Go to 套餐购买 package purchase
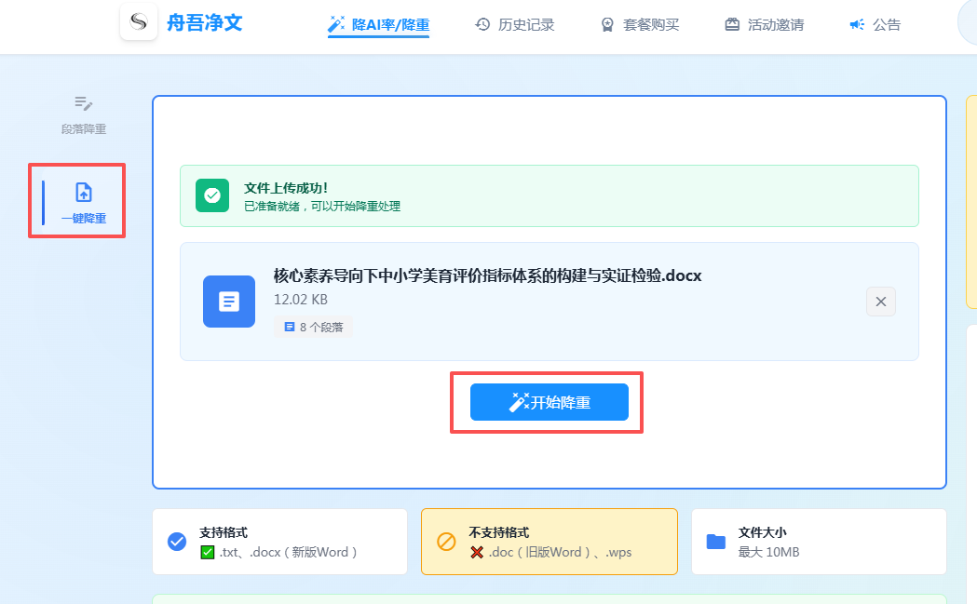 click(x=640, y=25)
